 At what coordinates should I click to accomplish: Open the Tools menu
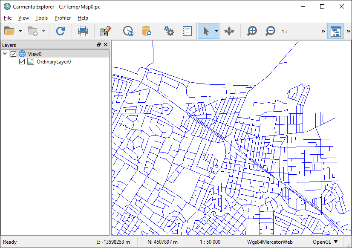click(x=41, y=18)
